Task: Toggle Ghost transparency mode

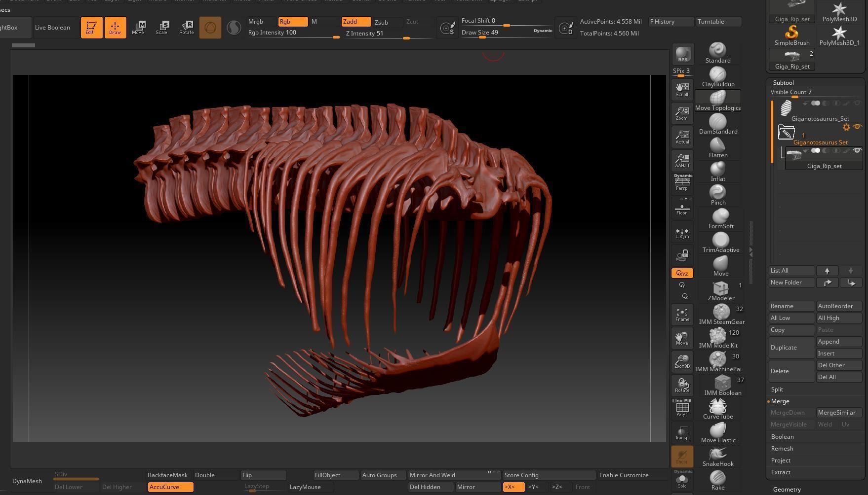Action: [x=682, y=456]
